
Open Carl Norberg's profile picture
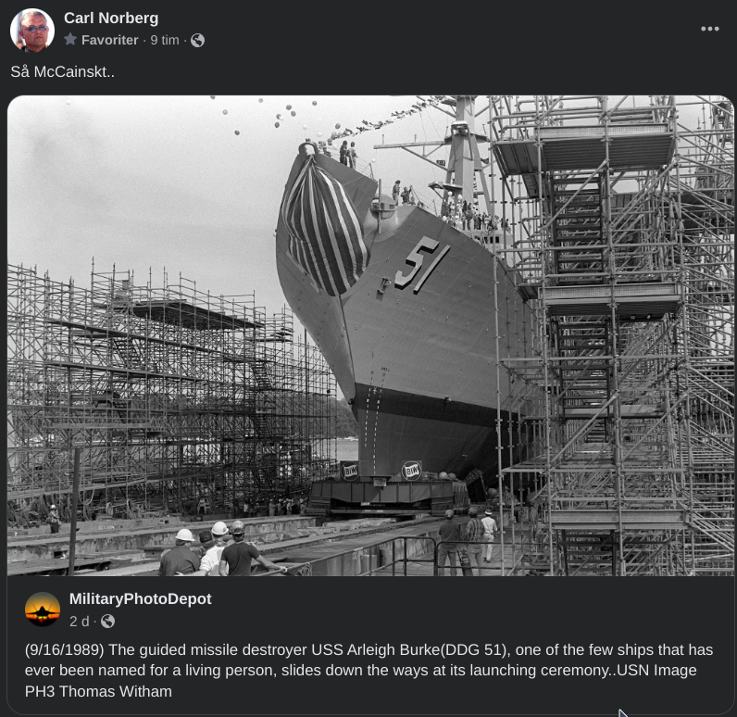[32, 30]
